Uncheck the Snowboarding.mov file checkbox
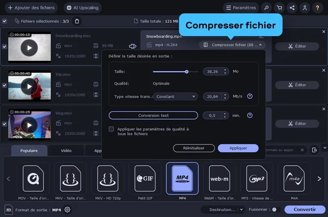Viewport: 328px width, 217px height. coord(4,47)
